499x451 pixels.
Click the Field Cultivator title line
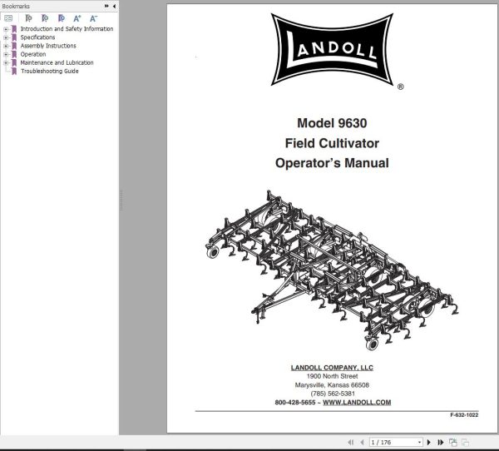[332, 143]
